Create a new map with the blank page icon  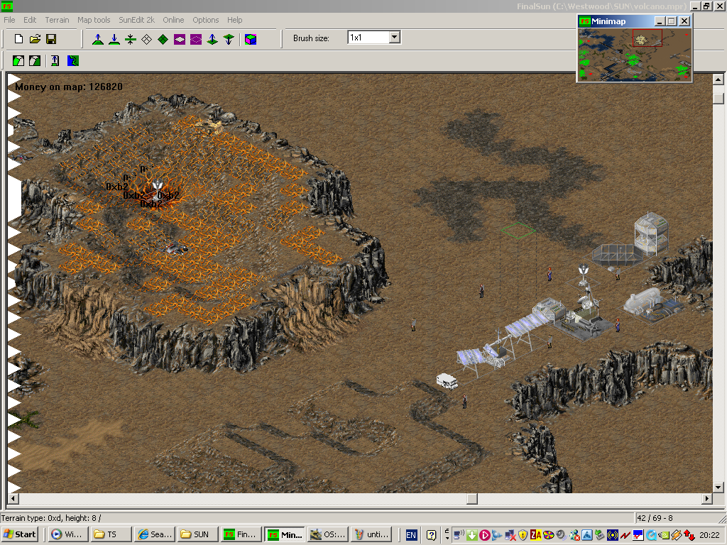(x=18, y=39)
